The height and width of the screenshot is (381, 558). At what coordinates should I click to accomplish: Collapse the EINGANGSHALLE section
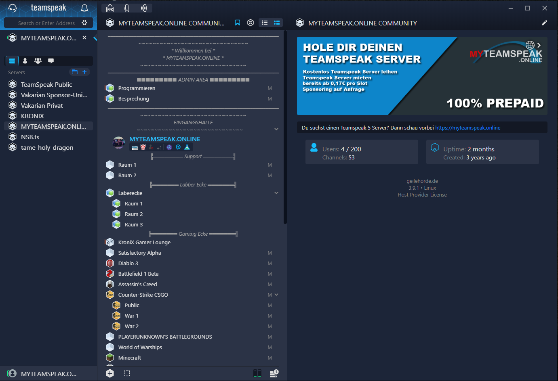(x=276, y=129)
